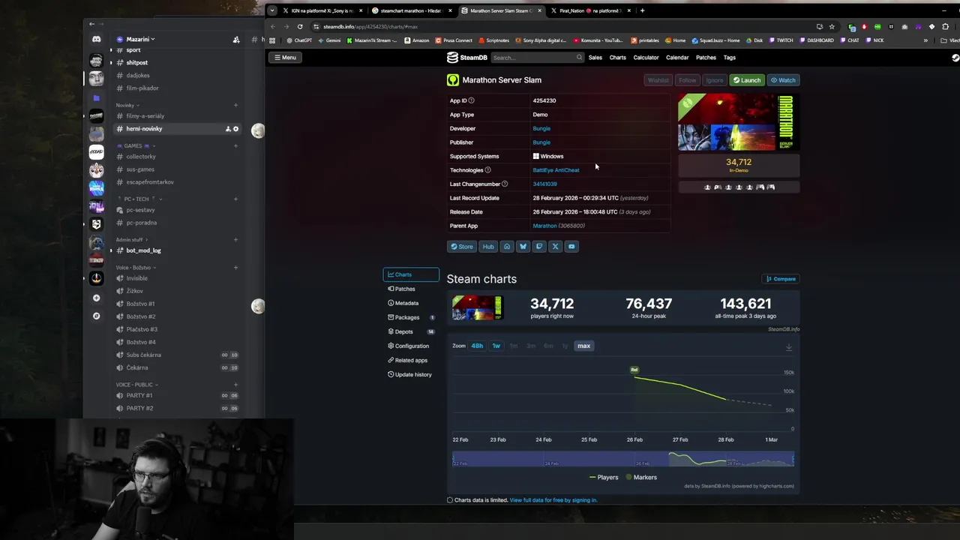Viewport: 960px width, 540px height.
Task: Bookmark page with star icon
Action: point(832,26)
